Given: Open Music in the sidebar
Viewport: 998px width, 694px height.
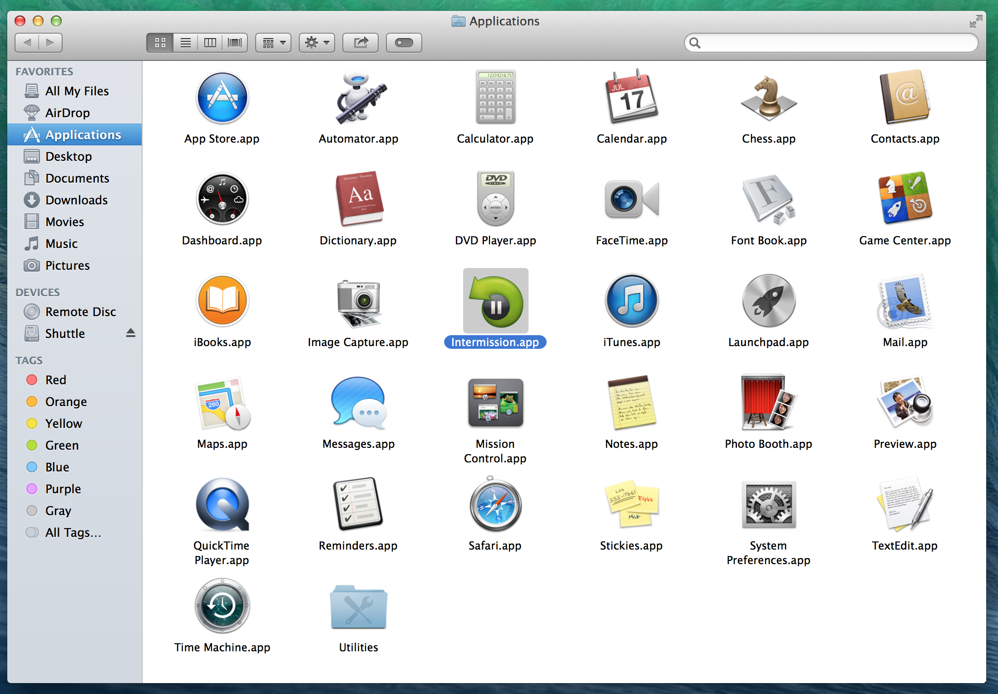Looking at the screenshot, I should pos(74,243).
